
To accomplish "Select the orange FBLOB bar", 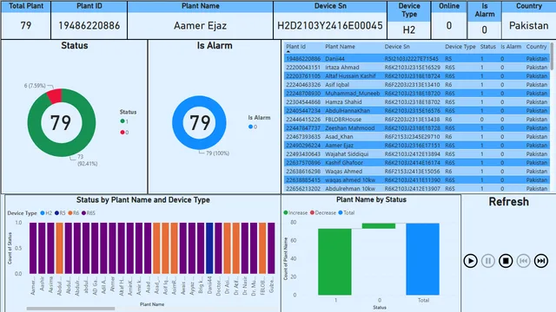I will 262,248.
